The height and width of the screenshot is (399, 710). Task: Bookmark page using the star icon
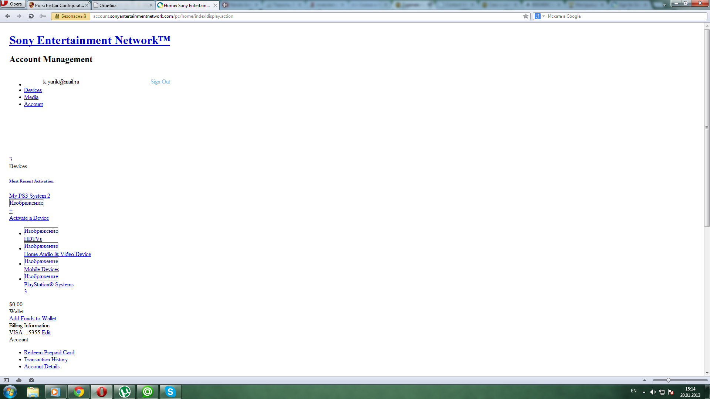[x=526, y=16]
